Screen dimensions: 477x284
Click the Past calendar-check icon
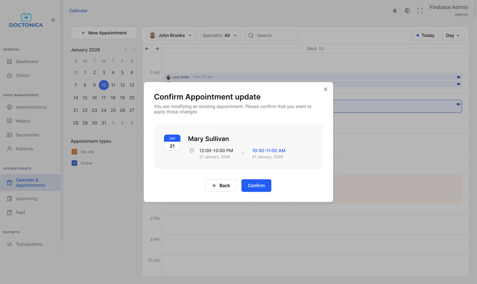pos(9,212)
